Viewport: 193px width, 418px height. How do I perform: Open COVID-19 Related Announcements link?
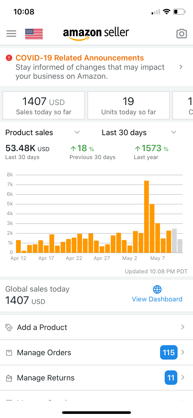[80, 58]
